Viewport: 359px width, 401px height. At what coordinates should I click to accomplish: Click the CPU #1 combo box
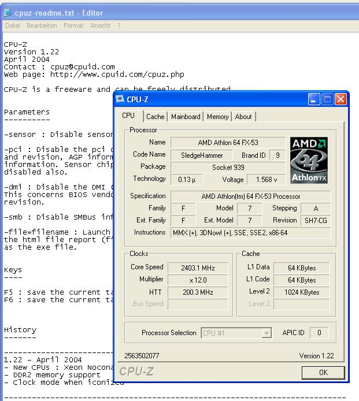[236, 333]
